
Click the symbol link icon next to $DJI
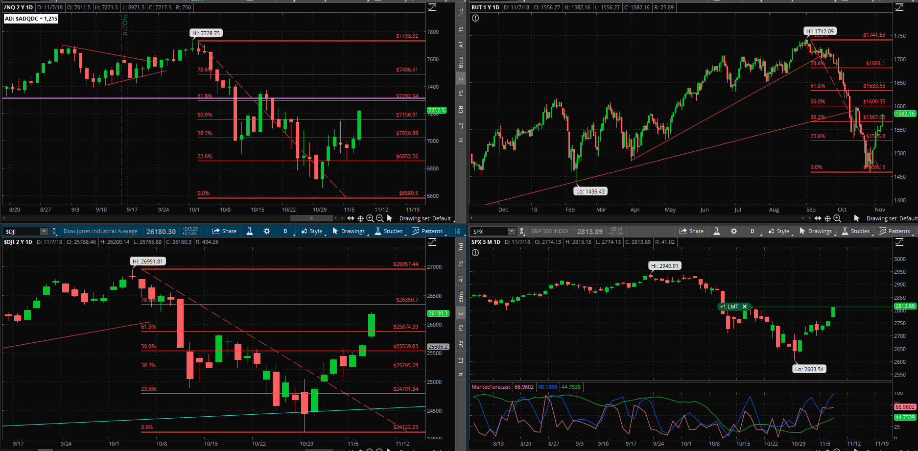point(54,231)
